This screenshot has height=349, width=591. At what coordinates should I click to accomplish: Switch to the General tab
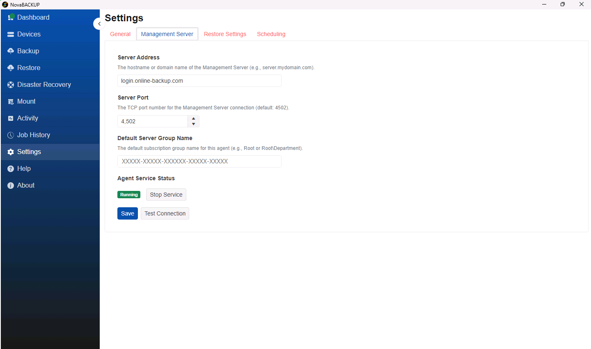[x=120, y=34]
